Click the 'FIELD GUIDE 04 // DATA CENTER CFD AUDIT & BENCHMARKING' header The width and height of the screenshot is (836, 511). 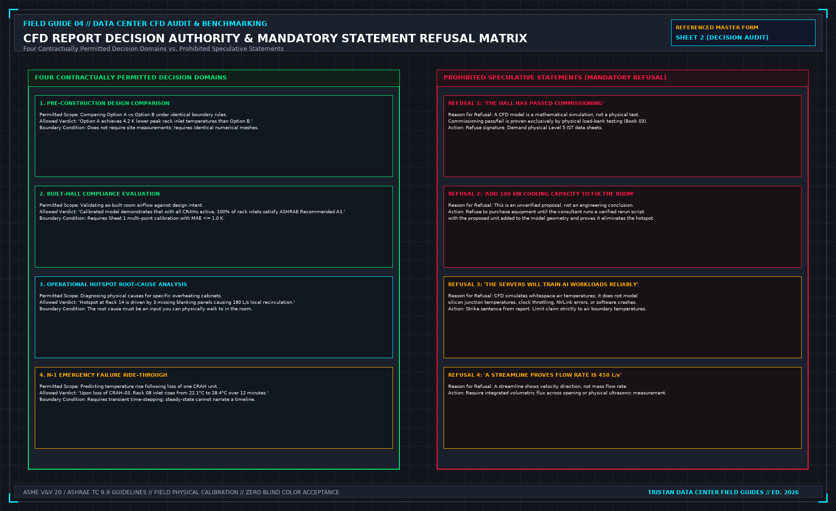click(145, 24)
